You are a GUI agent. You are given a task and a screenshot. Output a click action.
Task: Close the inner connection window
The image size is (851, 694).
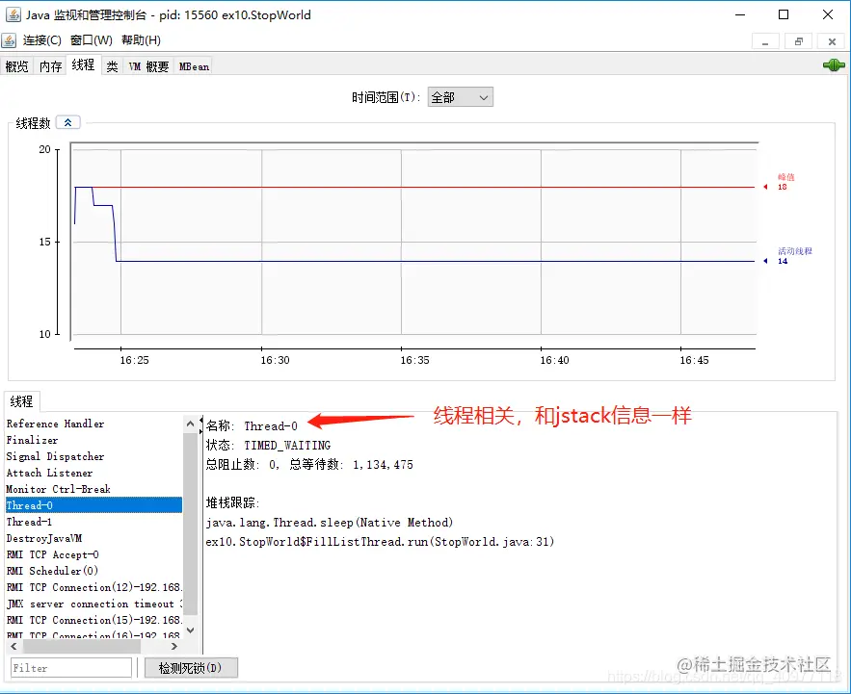coord(832,41)
